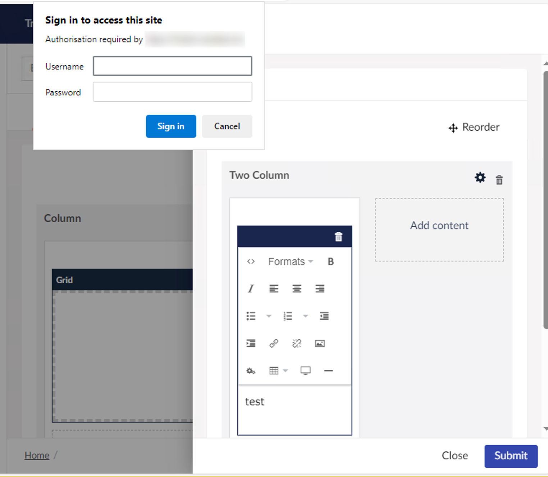Delete the text editor block

point(338,237)
